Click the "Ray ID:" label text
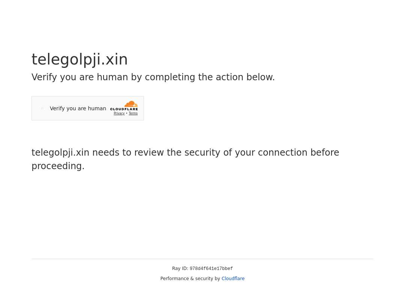The width and height of the screenshot is (405, 288). (x=180, y=268)
